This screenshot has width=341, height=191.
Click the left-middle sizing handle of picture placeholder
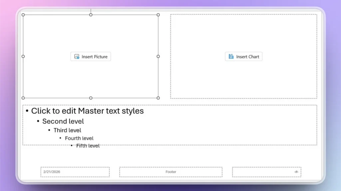point(23,56)
